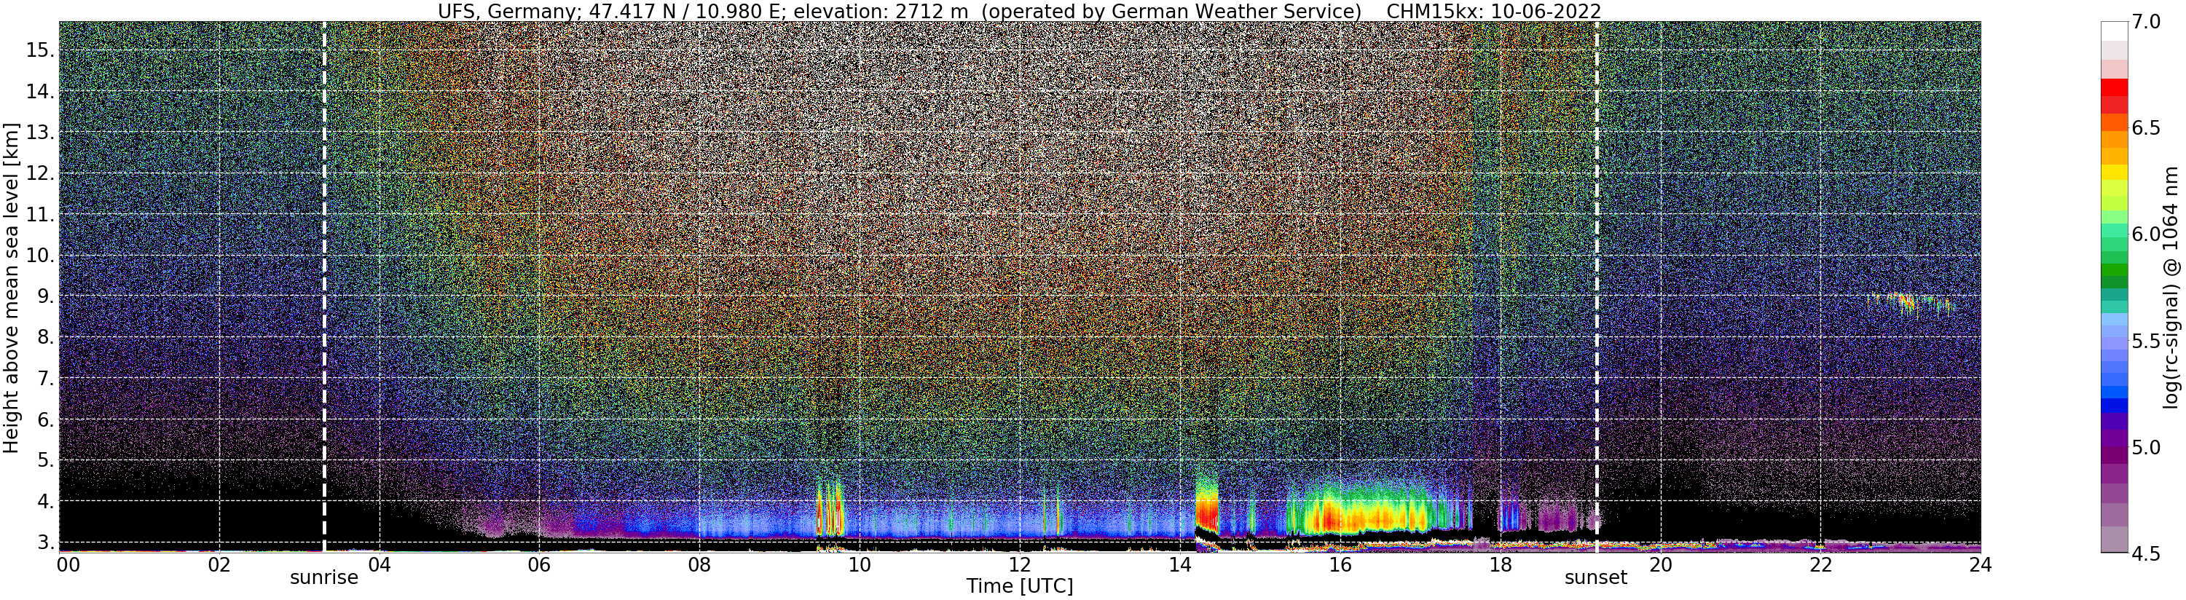Click the '08' time tick label
The height and width of the screenshot is (600, 2186).
tap(699, 565)
